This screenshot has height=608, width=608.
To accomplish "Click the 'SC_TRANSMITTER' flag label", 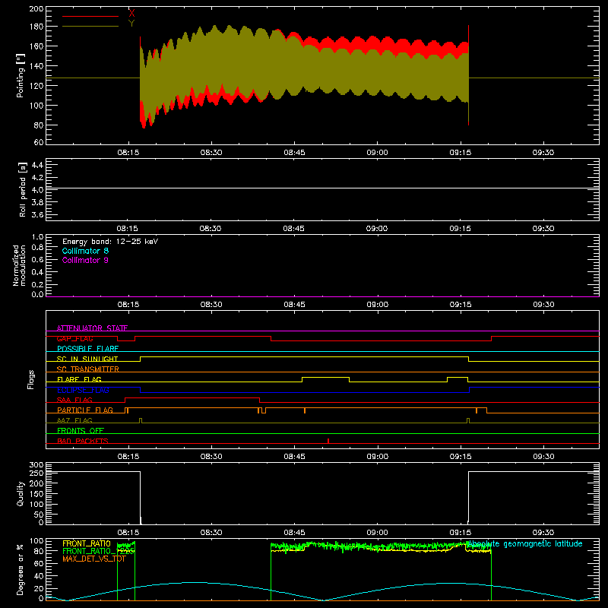I will [x=87, y=369].
